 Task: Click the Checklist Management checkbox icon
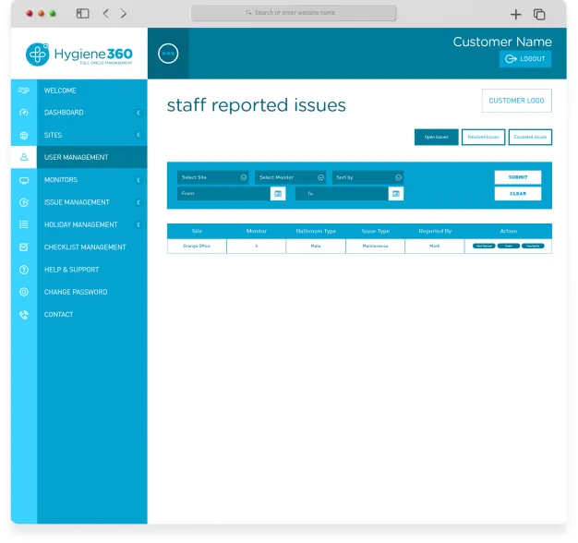24,247
